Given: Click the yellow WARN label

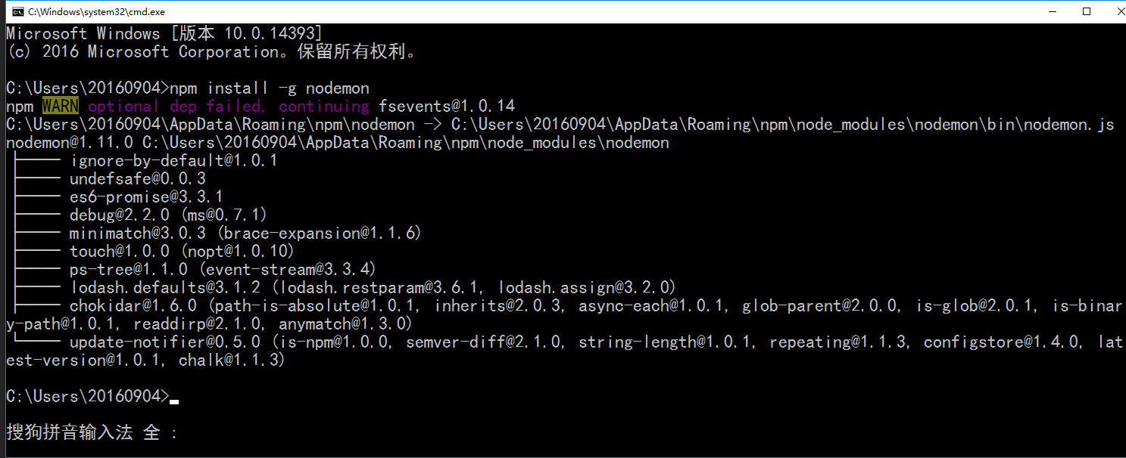Looking at the screenshot, I should coord(60,107).
